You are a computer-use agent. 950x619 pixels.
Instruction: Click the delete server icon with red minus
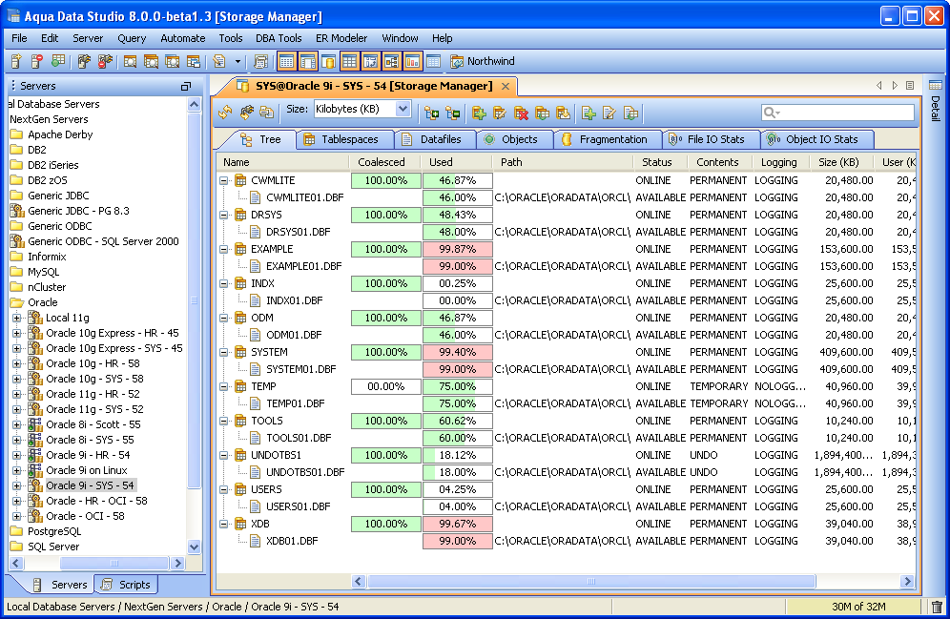pos(37,61)
